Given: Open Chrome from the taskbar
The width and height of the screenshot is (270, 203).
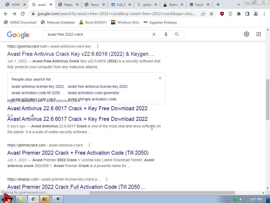Looking at the screenshot, I should (33, 199).
